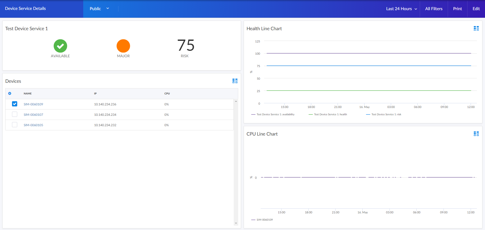Uncheck the SIM-0060109 device checkbox
The image size is (485, 230).
pyautogui.click(x=15, y=104)
